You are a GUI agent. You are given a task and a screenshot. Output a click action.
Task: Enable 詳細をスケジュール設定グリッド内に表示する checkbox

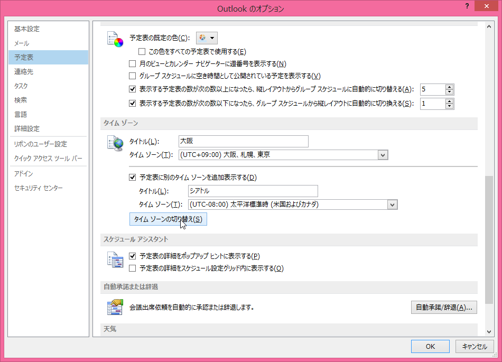point(132,268)
